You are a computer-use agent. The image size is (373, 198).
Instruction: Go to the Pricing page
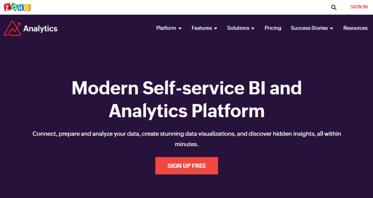pyautogui.click(x=273, y=28)
